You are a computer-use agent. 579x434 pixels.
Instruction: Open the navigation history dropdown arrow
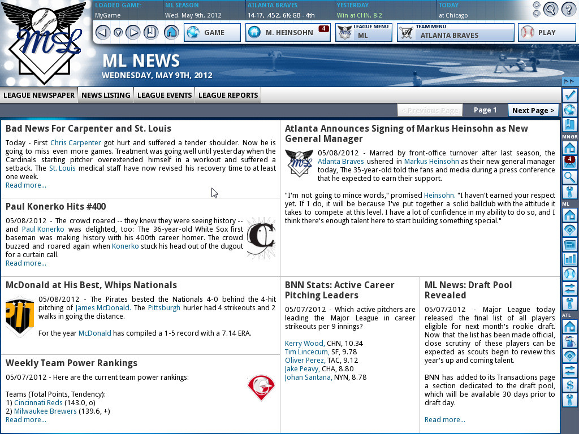coord(118,32)
